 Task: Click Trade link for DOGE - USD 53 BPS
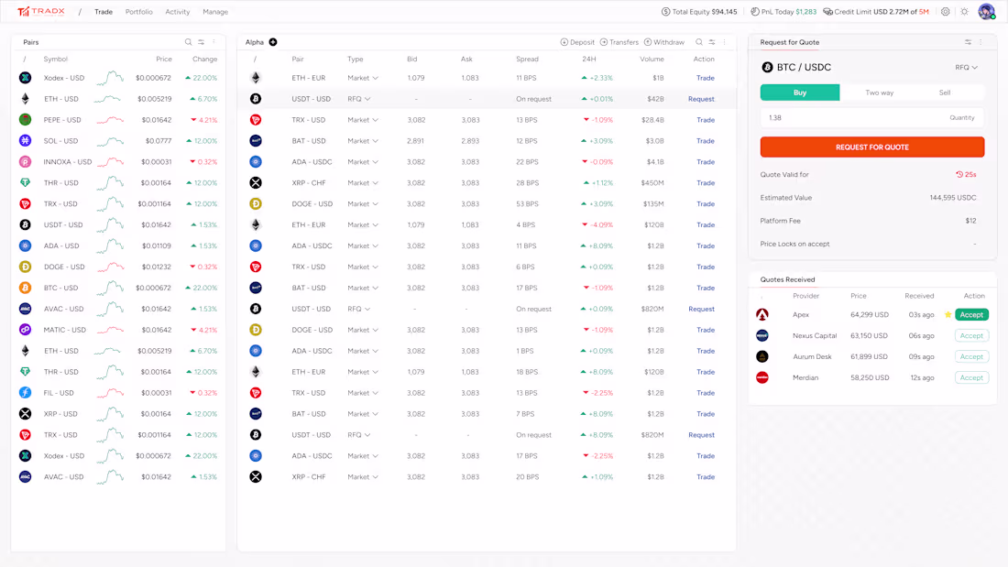click(x=706, y=203)
